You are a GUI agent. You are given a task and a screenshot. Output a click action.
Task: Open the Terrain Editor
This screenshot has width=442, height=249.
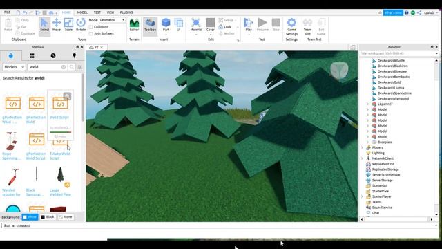134,25
